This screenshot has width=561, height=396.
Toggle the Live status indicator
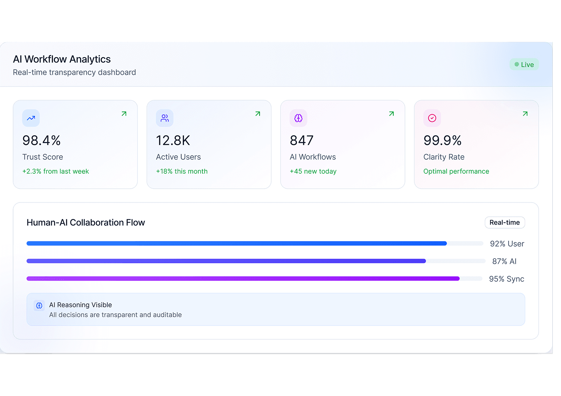point(524,64)
